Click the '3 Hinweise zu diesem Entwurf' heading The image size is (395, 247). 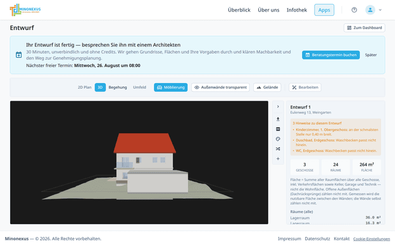pos(317,123)
